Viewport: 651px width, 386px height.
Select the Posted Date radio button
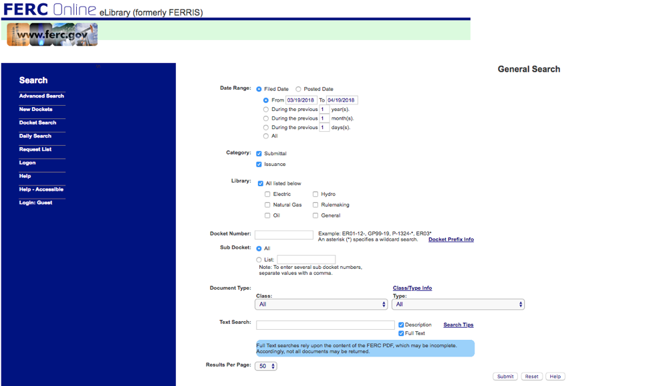tap(298, 89)
